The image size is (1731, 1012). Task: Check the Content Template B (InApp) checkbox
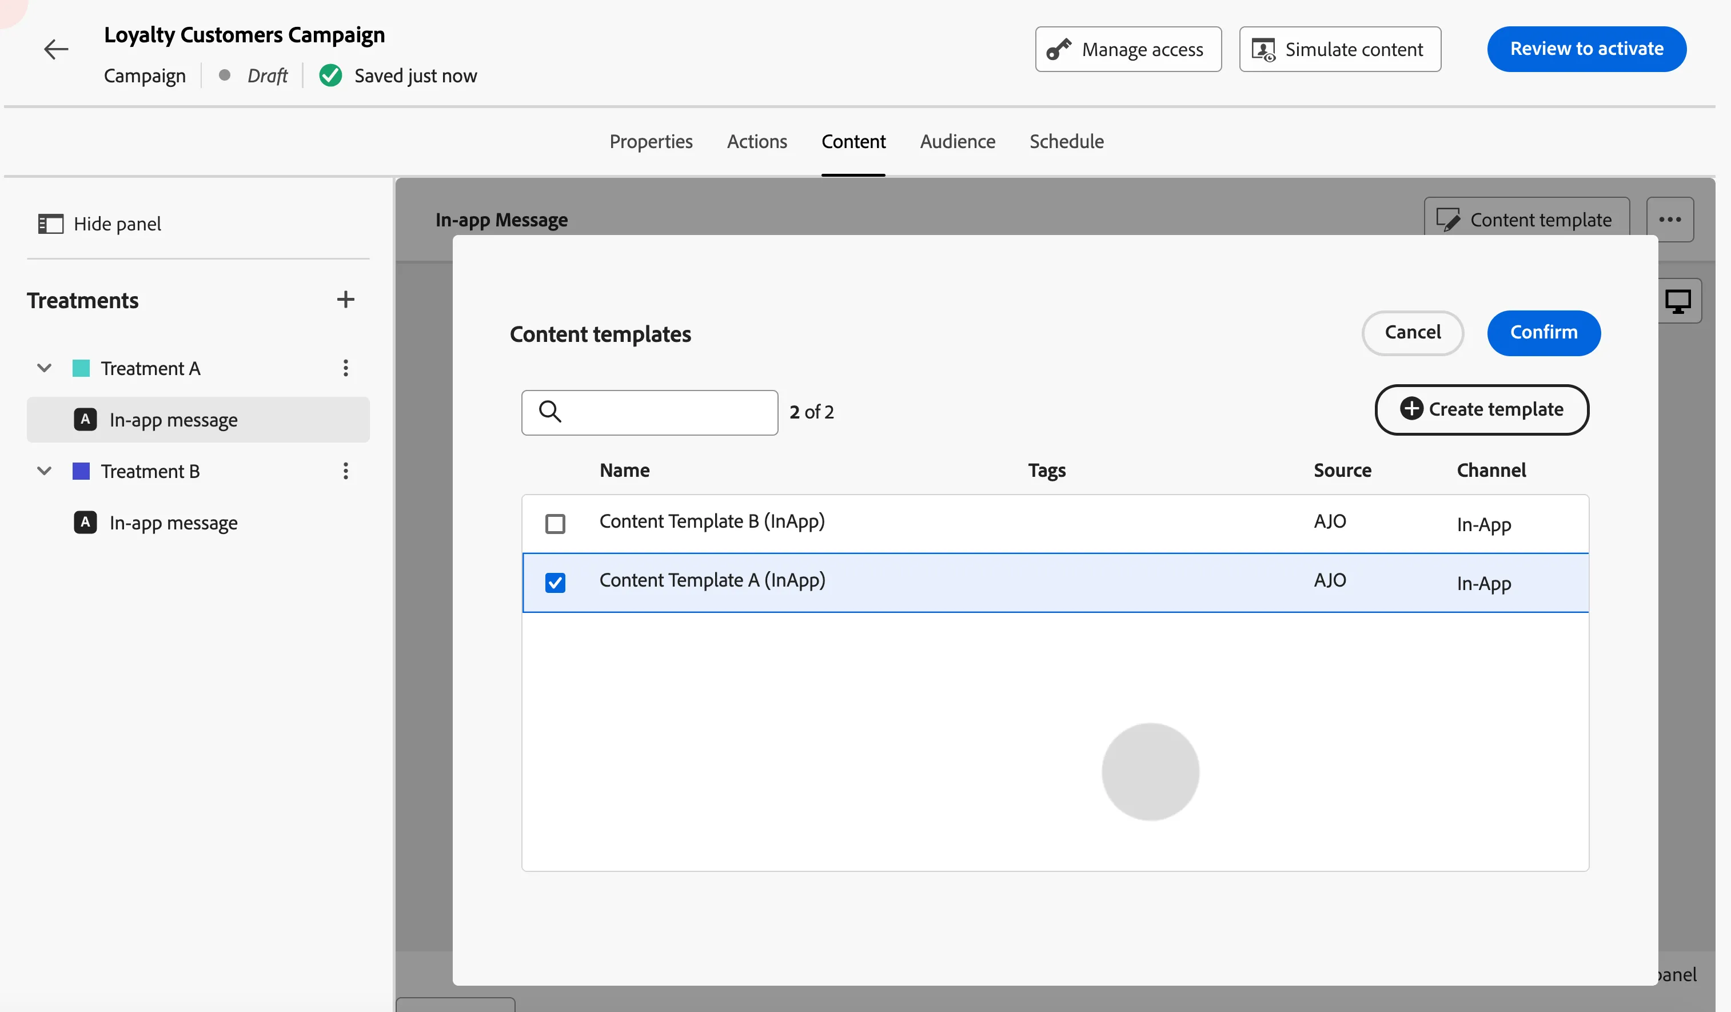point(555,524)
